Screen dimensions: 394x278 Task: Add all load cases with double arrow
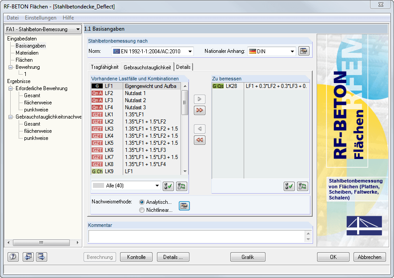(x=200, y=110)
